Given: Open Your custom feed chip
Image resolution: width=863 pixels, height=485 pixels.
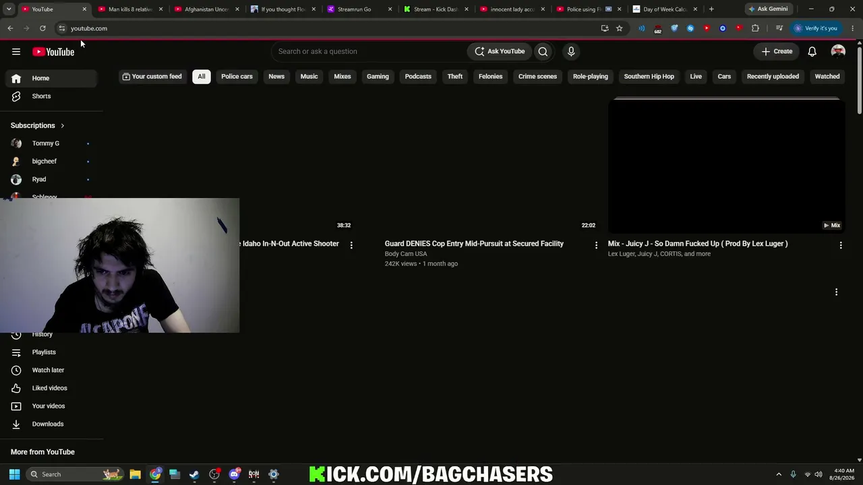Looking at the screenshot, I should pos(152,77).
